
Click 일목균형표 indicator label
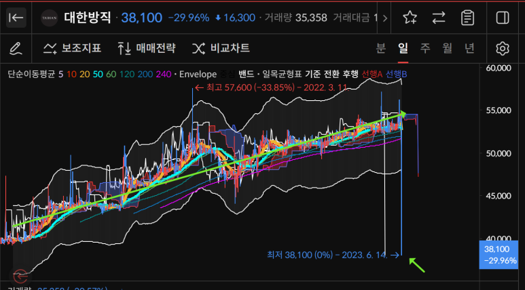282,74
